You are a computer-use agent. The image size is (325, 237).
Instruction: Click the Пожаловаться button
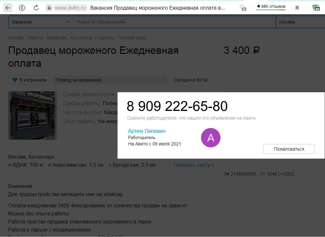[289, 149]
